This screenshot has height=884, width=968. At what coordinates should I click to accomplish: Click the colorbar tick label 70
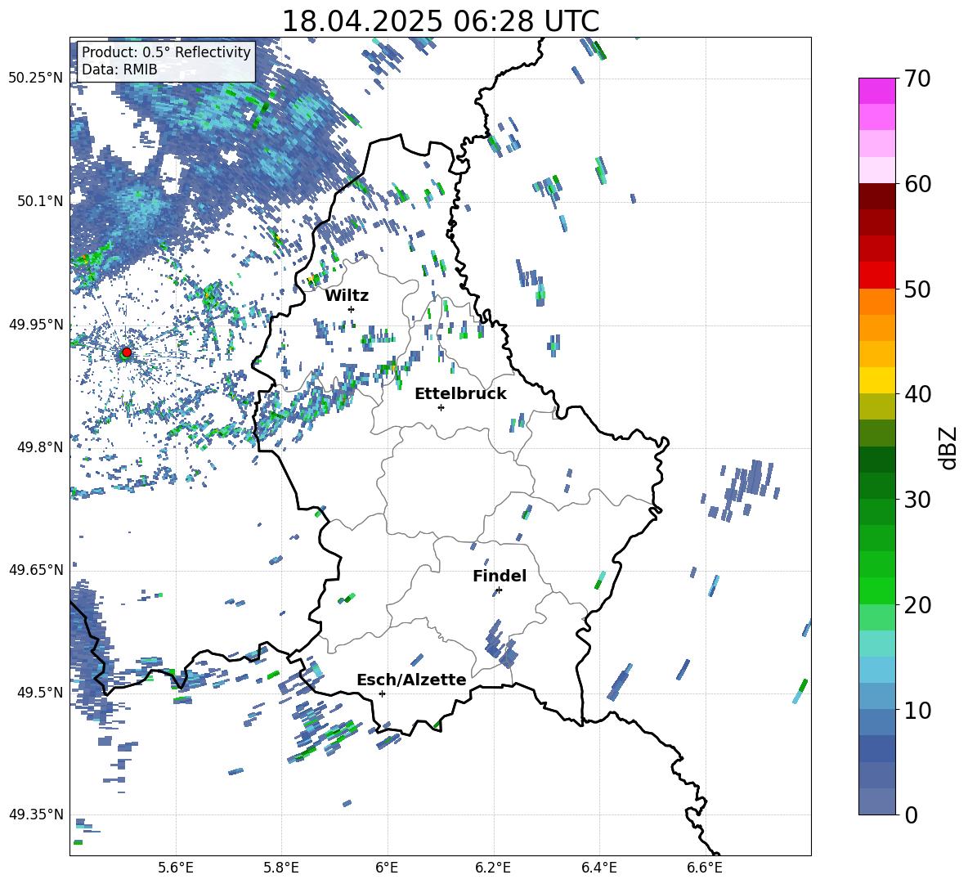(918, 79)
